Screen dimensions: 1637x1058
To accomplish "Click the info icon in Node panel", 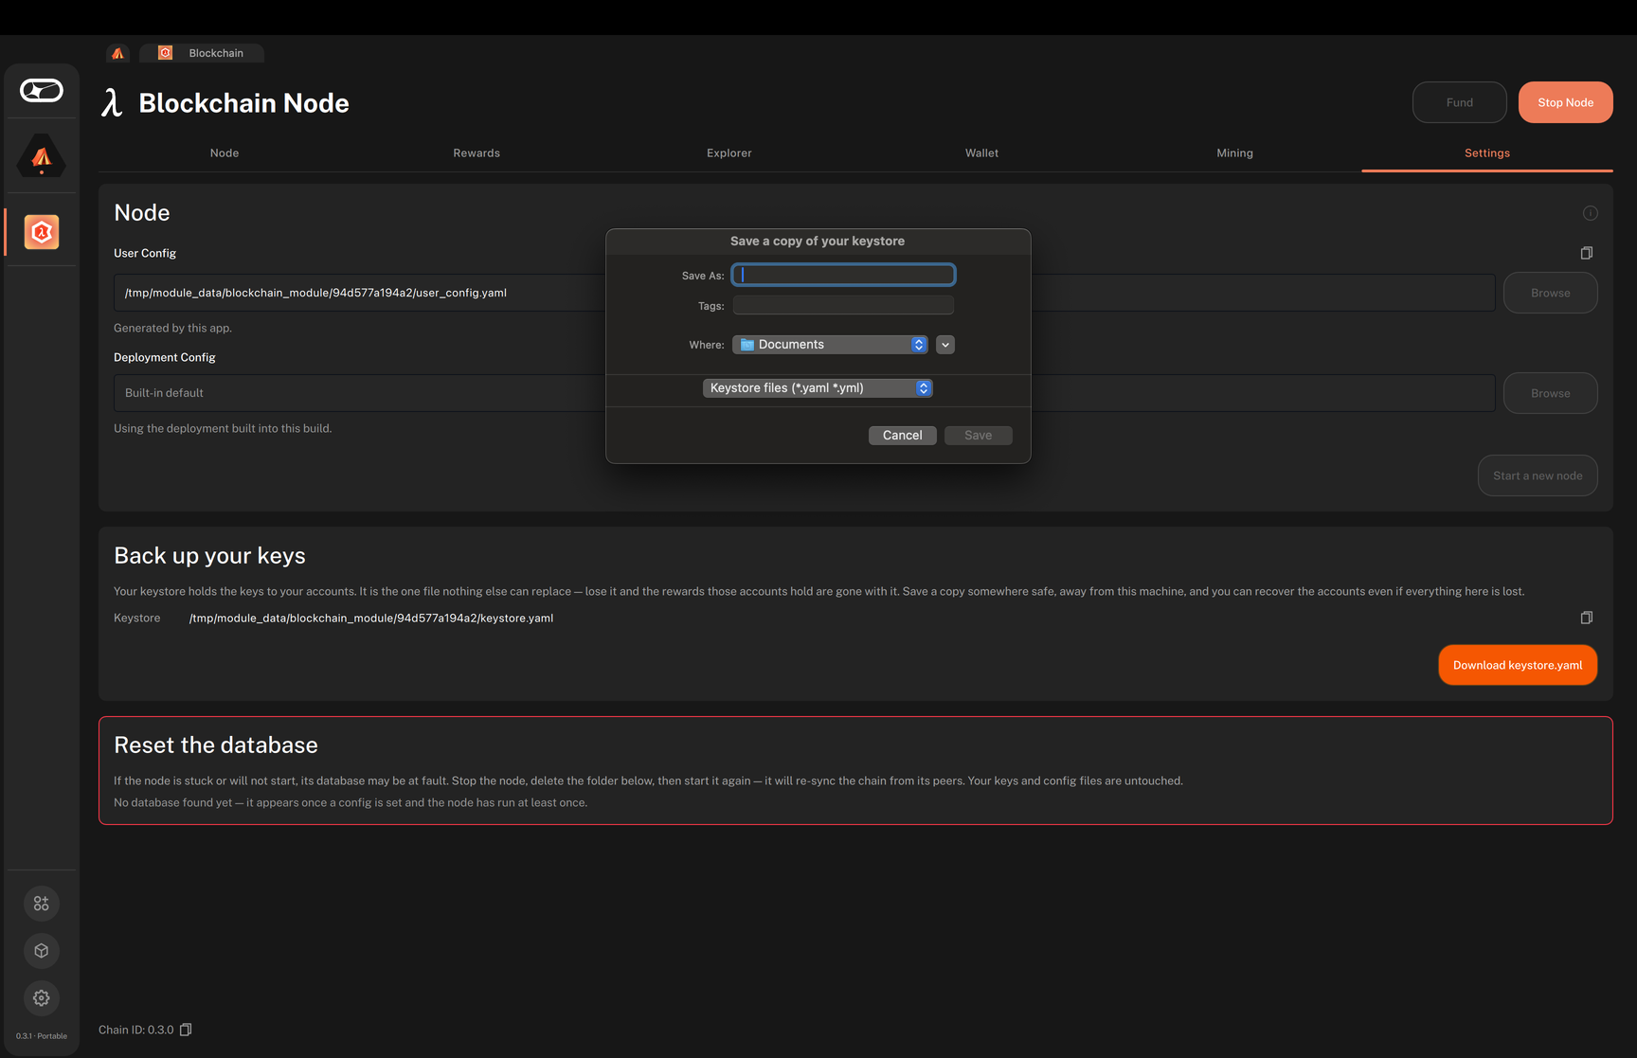I will pos(1591,213).
